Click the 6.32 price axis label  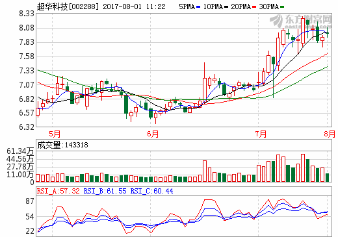pos(27,127)
